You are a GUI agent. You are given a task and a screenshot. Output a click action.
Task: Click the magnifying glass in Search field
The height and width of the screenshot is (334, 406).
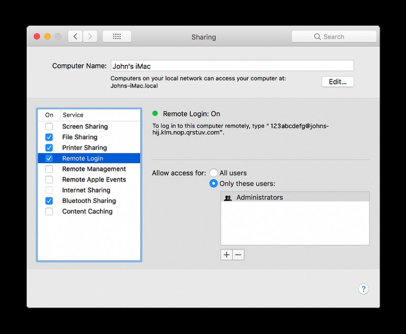click(x=318, y=36)
